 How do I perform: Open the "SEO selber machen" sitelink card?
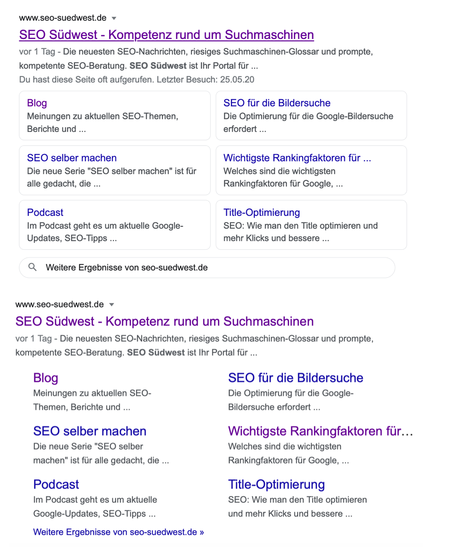pos(72,158)
